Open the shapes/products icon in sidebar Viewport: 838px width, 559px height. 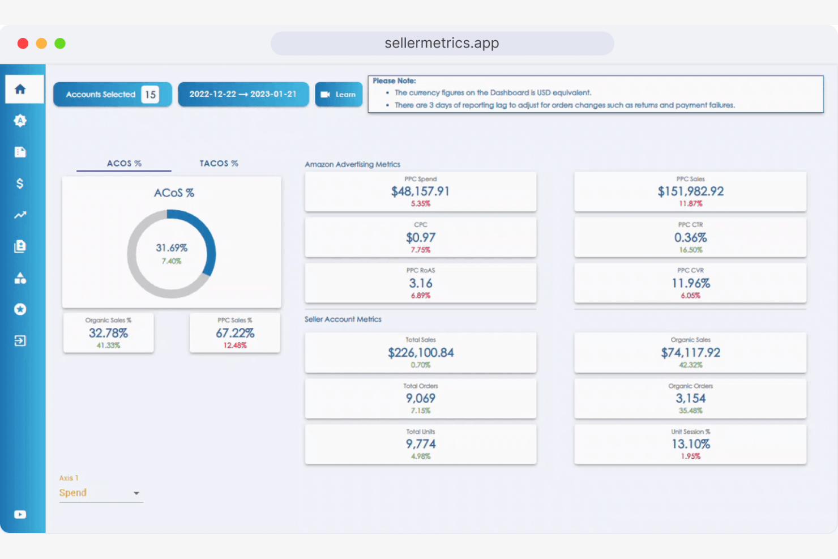pyautogui.click(x=20, y=278)
